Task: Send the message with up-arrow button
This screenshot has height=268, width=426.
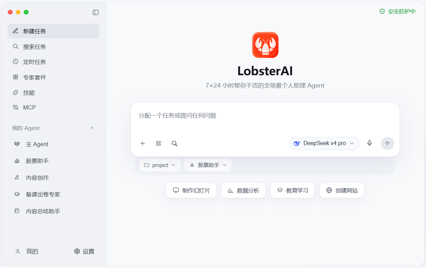Action: click(x=388, y=143)
